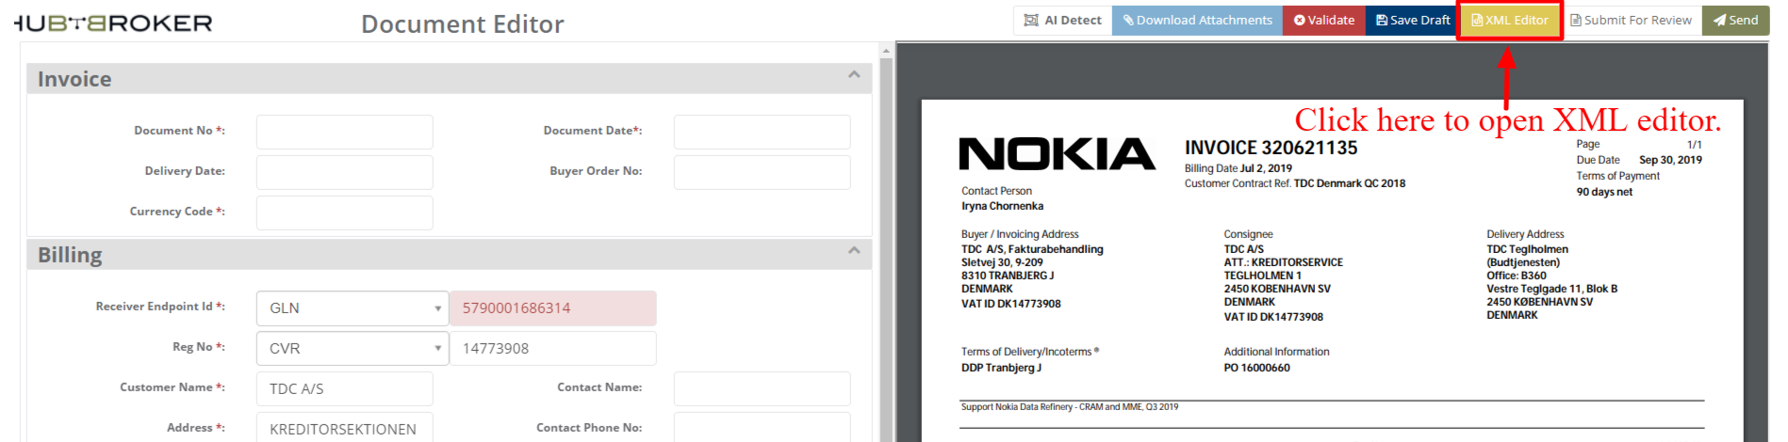
Task: Focus the Contact Phone No field
Action: point(762,428)
